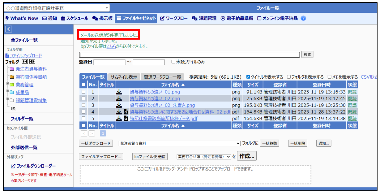The width and height of the screenshot is (380, 191).
Task: Click the 一括ダウンロード button
Action: (96, 143)
